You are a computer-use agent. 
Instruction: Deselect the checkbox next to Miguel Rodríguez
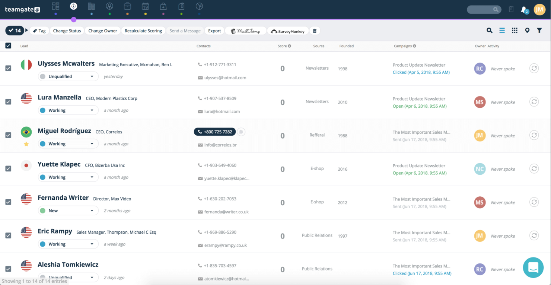pyautogui.click(x=8, y=135)
